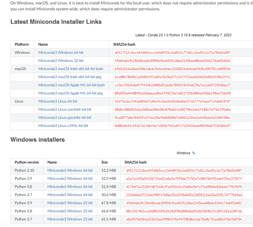Select hash for macOS Intel x86 64-bit bash
Screen dimensions: 253x227
[x=172, y=69]
